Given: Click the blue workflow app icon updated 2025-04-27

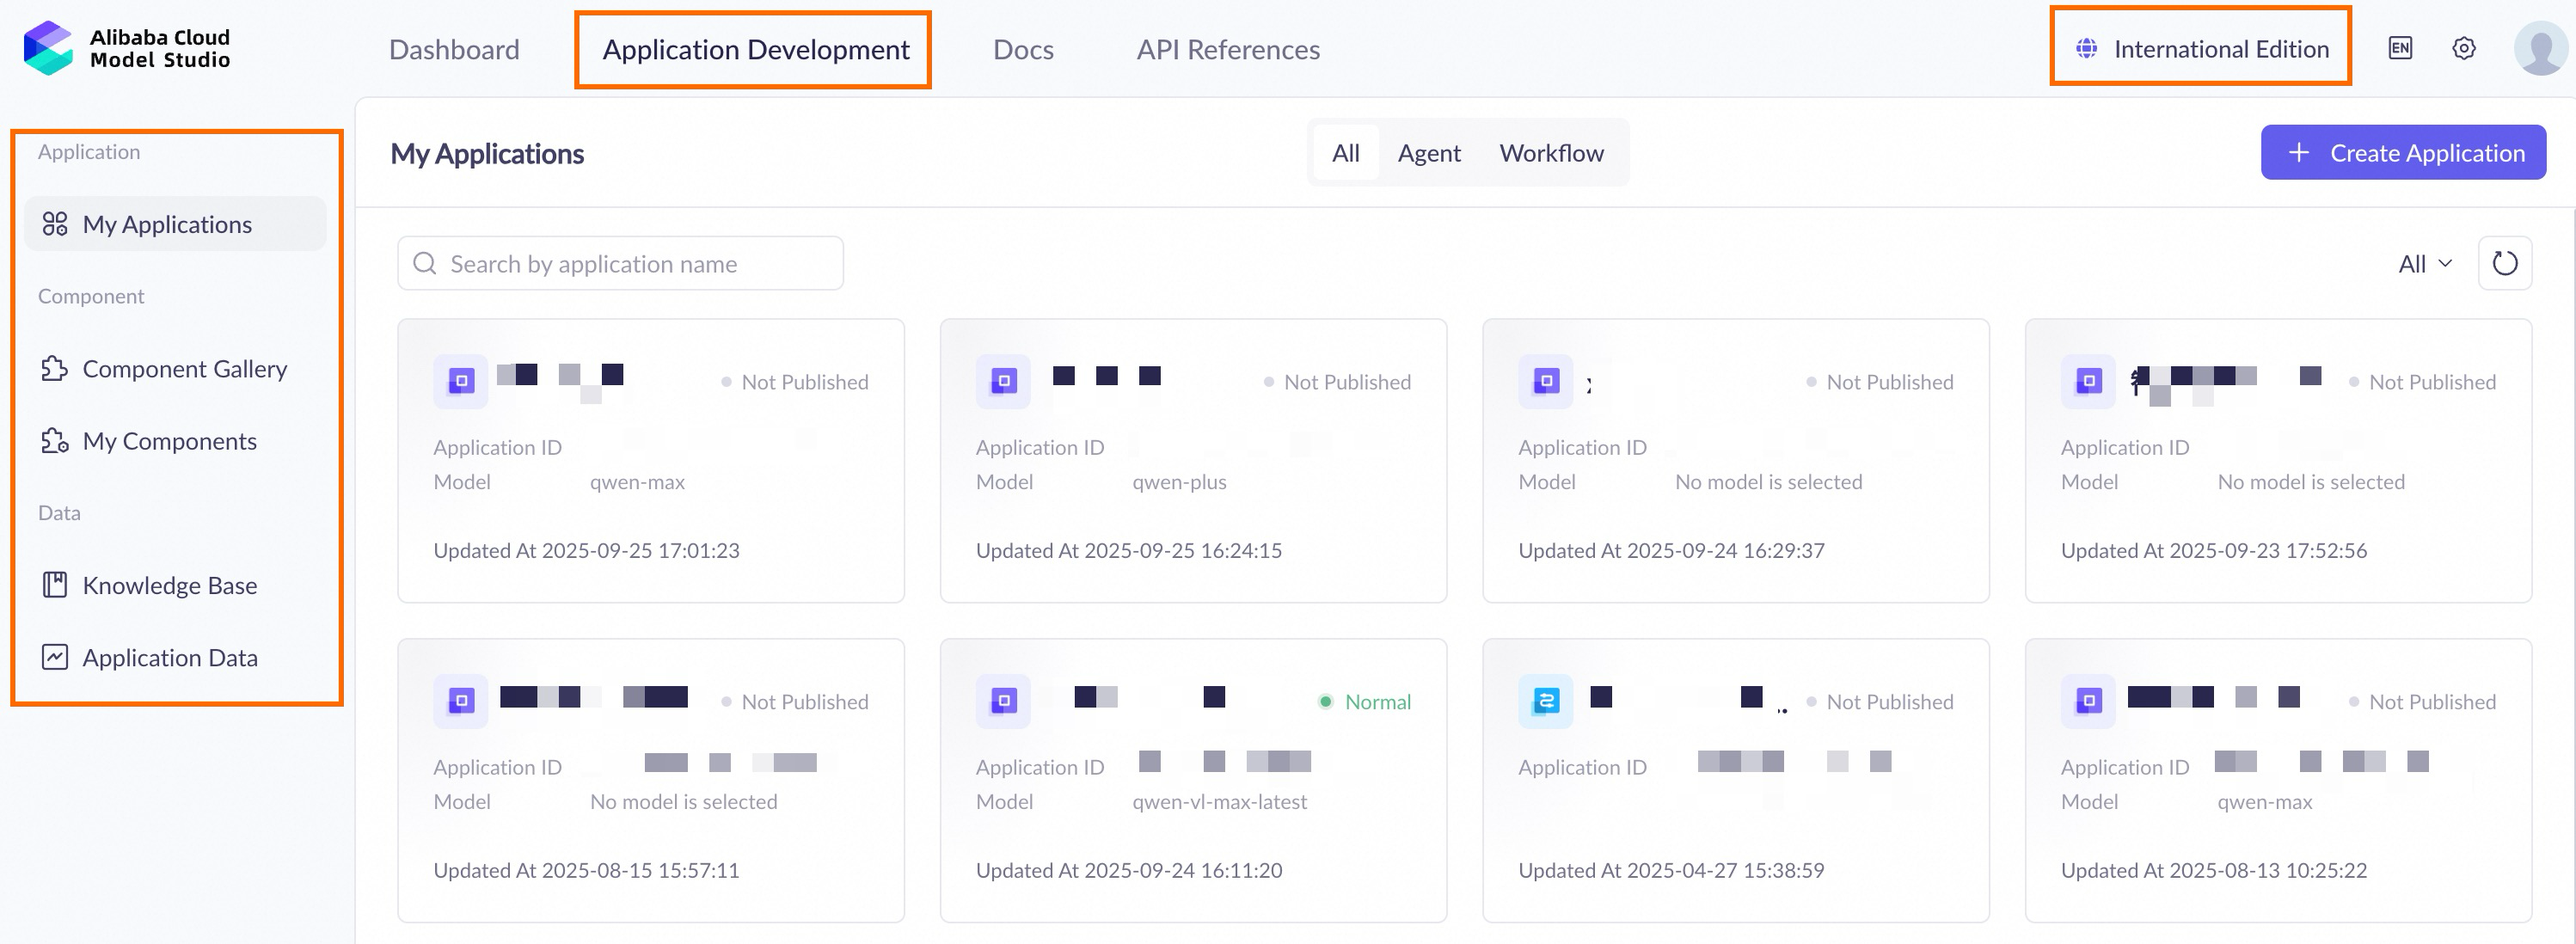Looking at the screenshot, I should tap(1545, 701).
